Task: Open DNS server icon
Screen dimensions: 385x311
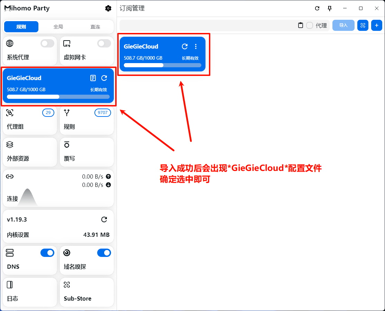Action: tap(10, 253)
